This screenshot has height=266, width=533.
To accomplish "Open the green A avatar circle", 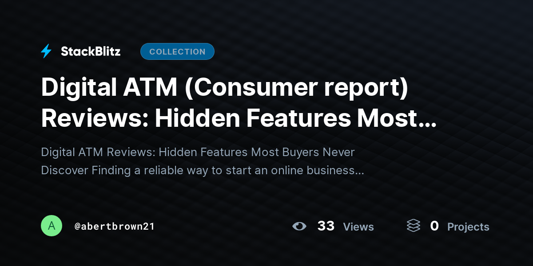I will pyautogui.click(x=52, y=226).
